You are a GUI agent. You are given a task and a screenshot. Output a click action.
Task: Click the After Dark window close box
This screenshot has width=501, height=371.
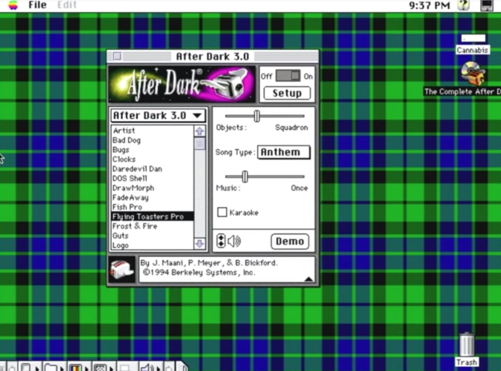pos(117,57)
